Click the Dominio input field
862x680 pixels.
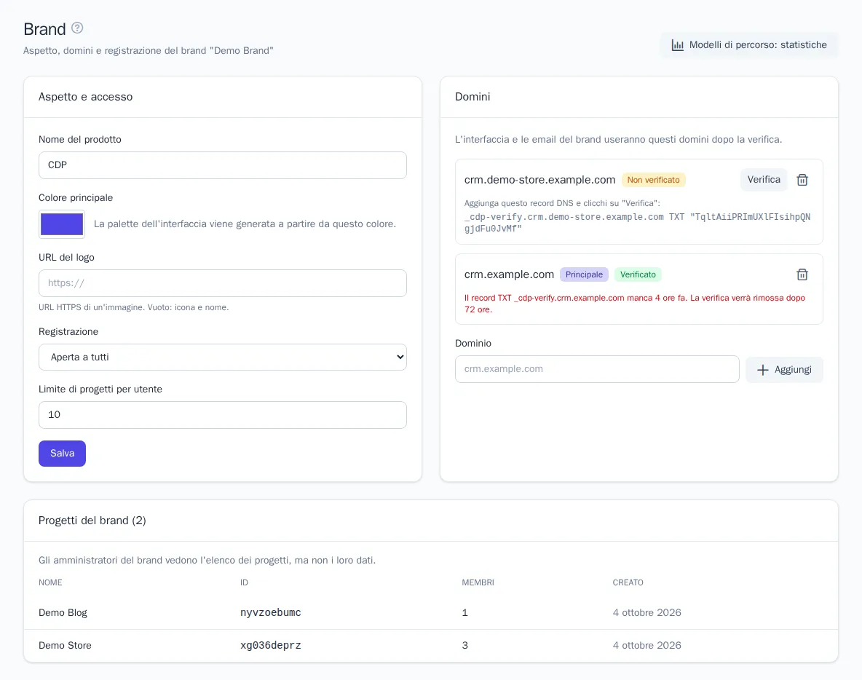pyautogui.click(x=597, y=369)
